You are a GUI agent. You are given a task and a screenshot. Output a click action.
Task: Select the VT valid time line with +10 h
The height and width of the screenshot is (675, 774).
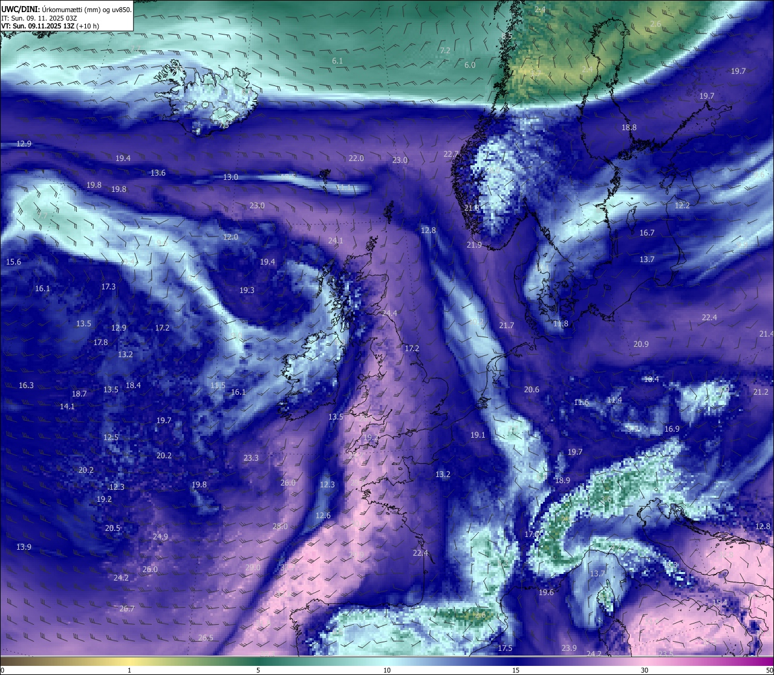(50, 26)
